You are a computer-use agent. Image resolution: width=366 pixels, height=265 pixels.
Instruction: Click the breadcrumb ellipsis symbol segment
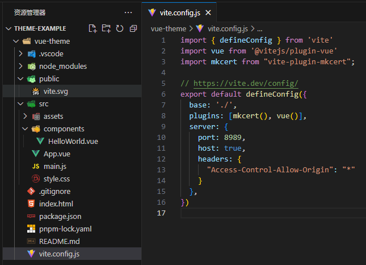(x=259, y=30)
